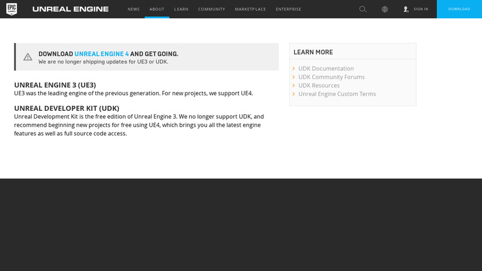This screenshot has height=271, width=482.
Task: Click the orange chevron next to UDK Community Forums
Action: pos(294,77)
